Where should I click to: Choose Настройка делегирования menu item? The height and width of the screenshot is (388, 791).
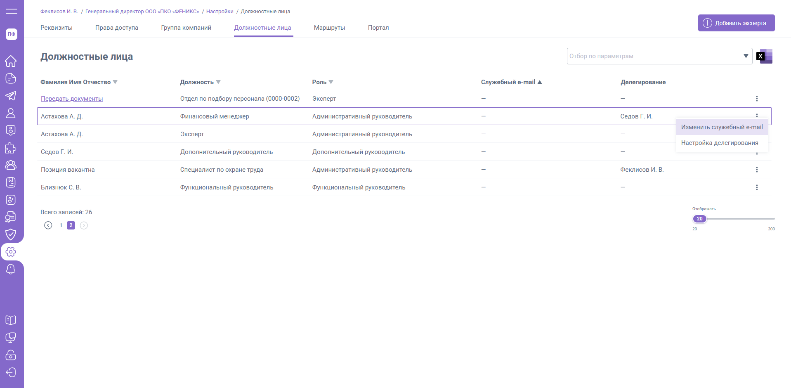[722, 143]
